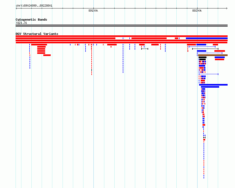Click the red bar right of the lower black bar

[x=219, y=59]
